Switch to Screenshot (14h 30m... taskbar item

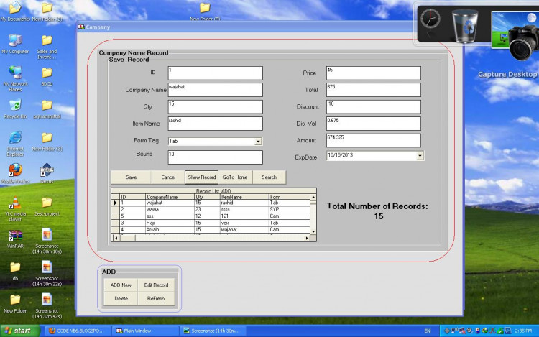coord(212,331)
